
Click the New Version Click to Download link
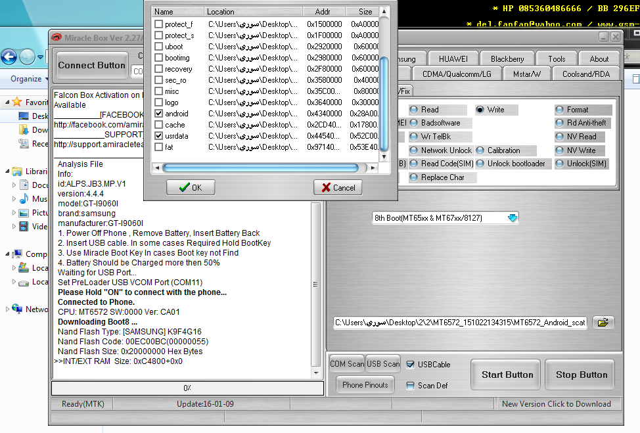click(x=557, y=404)
